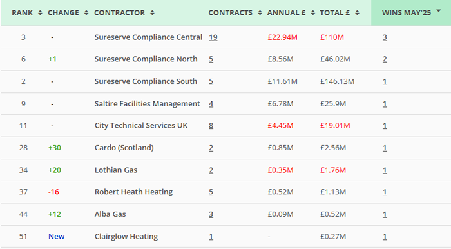View Cardo (Scotland) contracts count link
Image resolution: width=451 pixels, height=249 pixels.
pyautogui.click(x=211, y=148)
